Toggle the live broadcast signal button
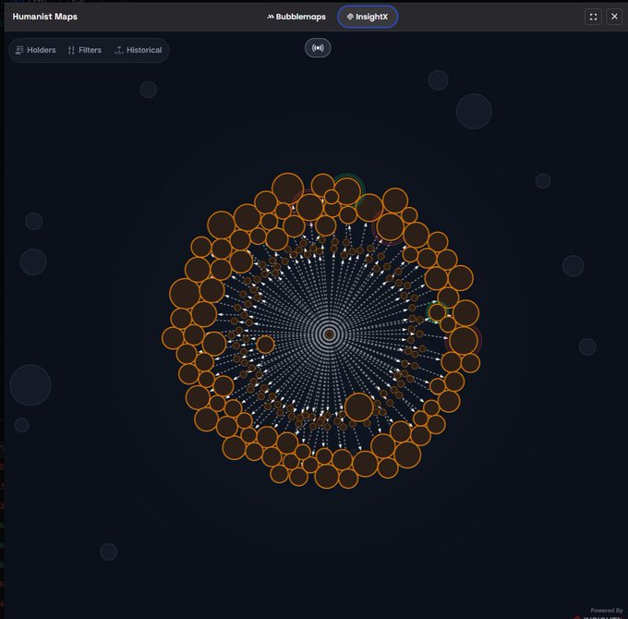The width and height of the screenshot is (628, 619). [x=318, y=48]
